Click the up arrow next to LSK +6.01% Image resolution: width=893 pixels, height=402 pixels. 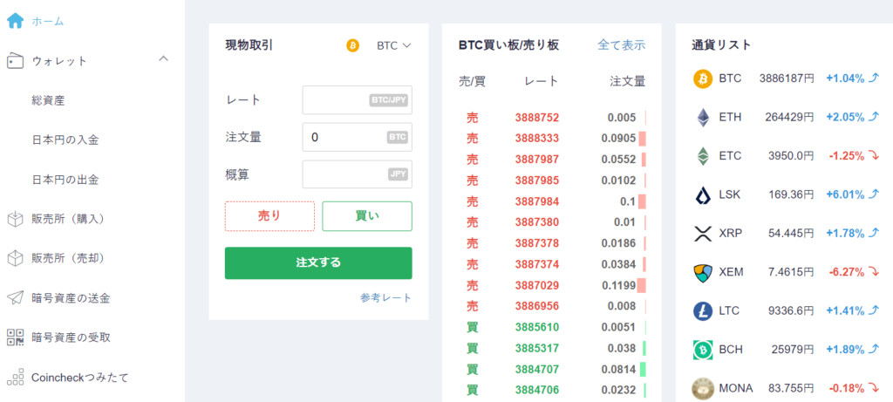(874, 194)
